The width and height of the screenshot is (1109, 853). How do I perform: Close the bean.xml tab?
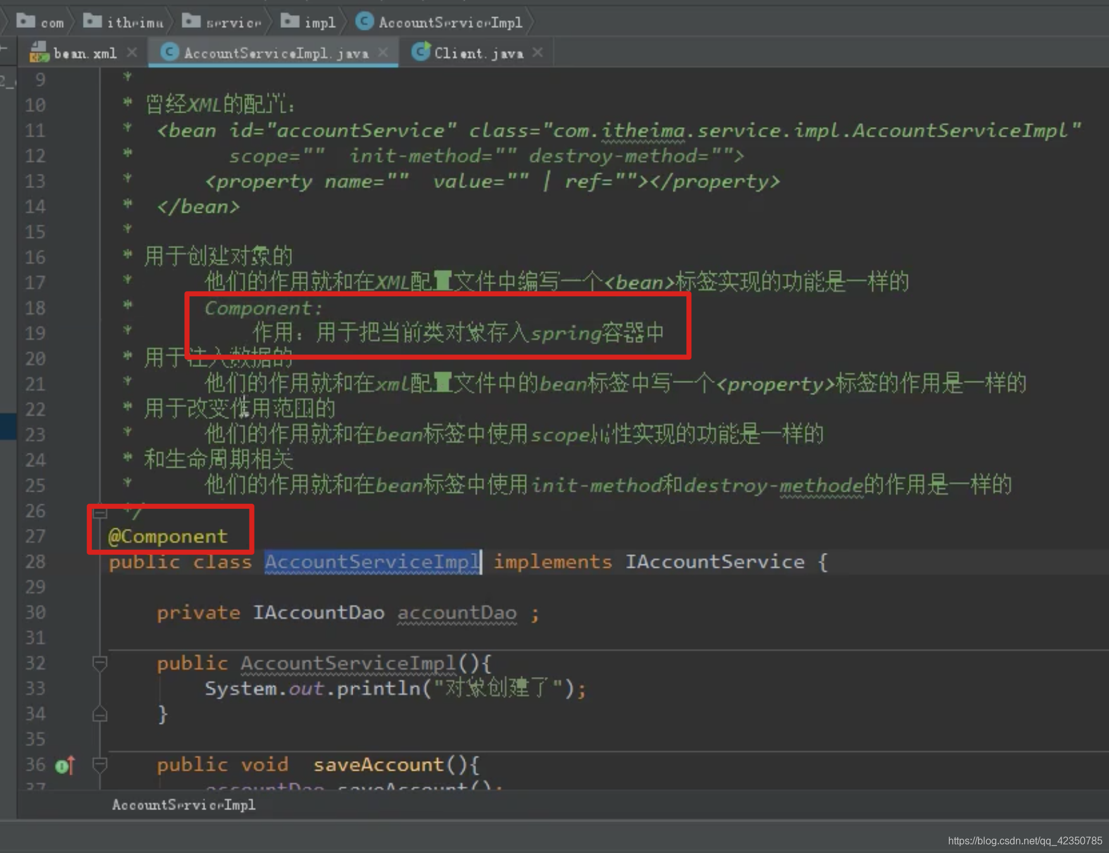(132, 53)
